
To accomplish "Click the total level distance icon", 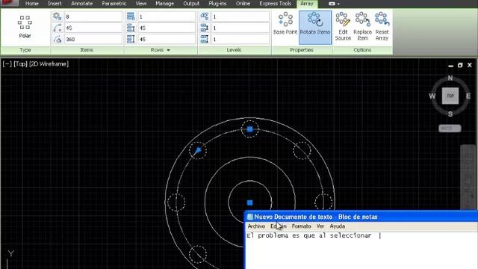I will [205, 40].
